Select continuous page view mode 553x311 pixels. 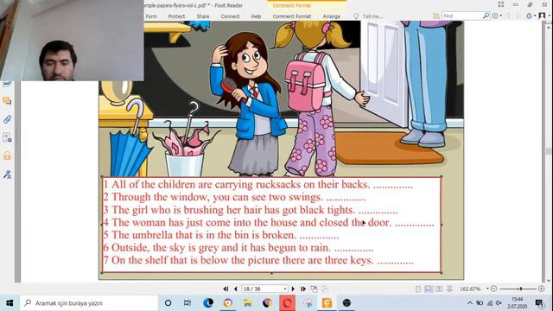(x=429, y=289)
